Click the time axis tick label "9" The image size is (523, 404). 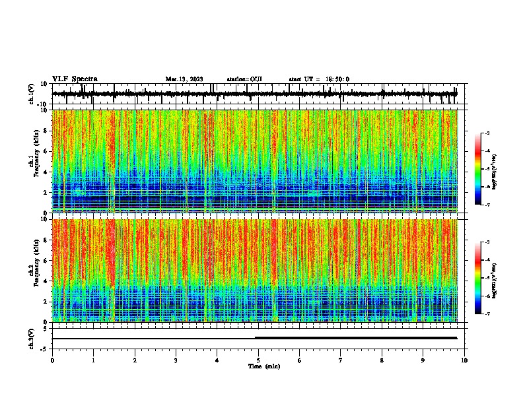point(423,360)
